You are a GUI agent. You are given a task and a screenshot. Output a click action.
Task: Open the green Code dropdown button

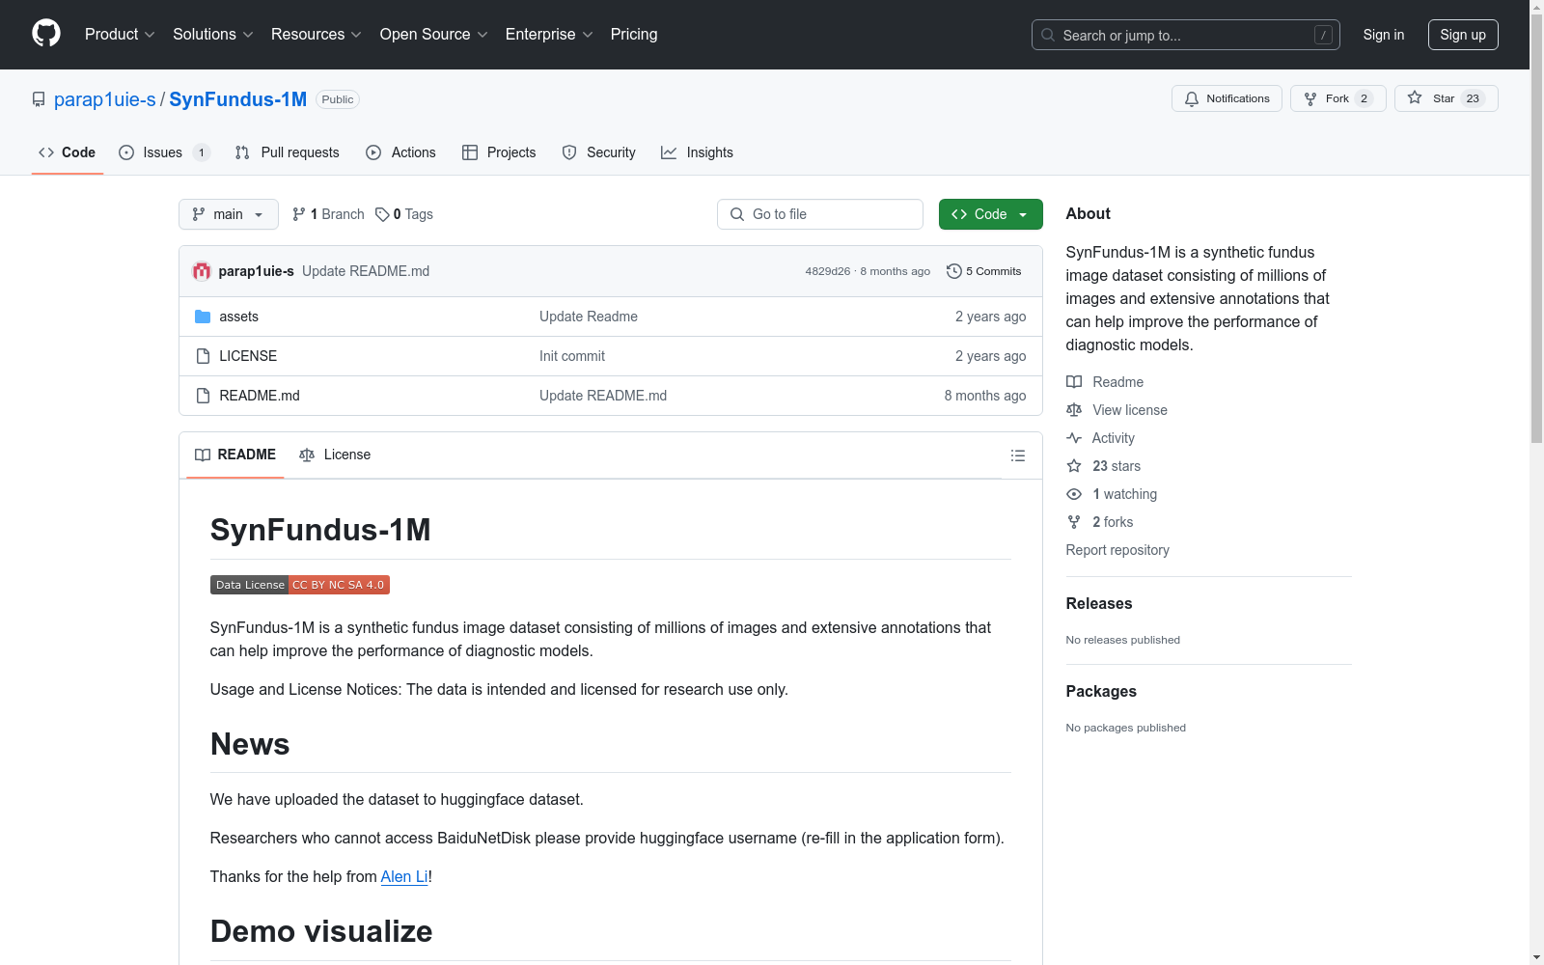[990, 214]
